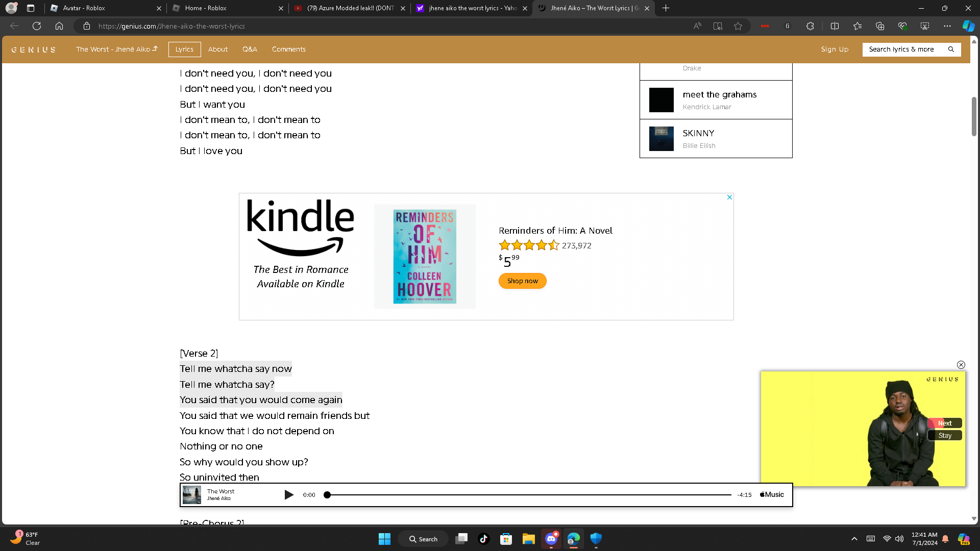Click the browser address bar URL
The width and height of the screenshot is (980, 551).
tap(171, 26)
